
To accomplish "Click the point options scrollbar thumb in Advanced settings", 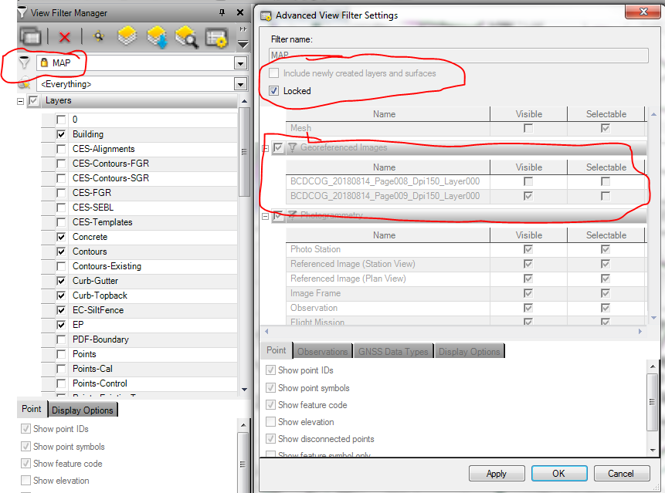I will 653,401.
